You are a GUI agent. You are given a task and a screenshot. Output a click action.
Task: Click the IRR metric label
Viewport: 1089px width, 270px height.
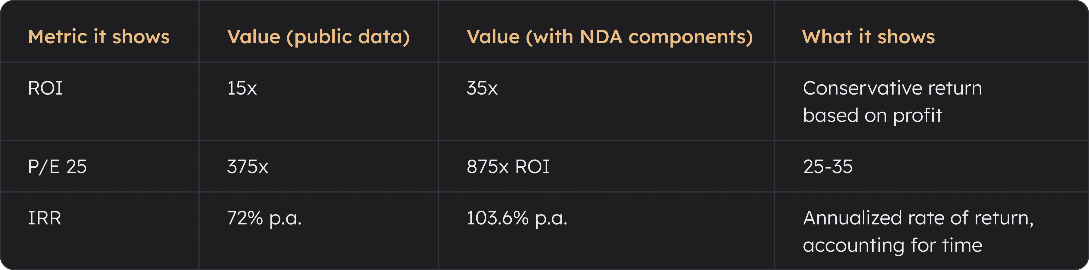(x=44, y=218)
